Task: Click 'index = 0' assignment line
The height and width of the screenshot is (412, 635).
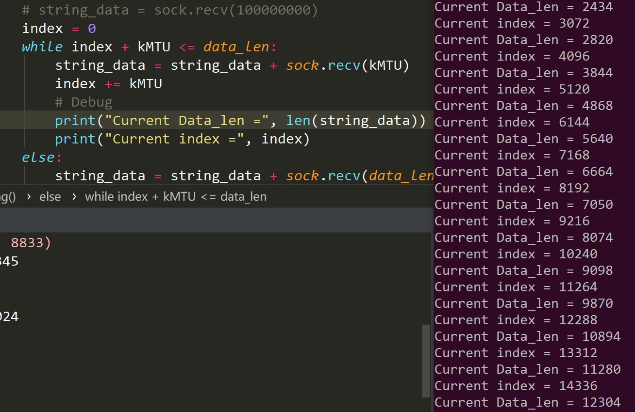Action: 59,29
